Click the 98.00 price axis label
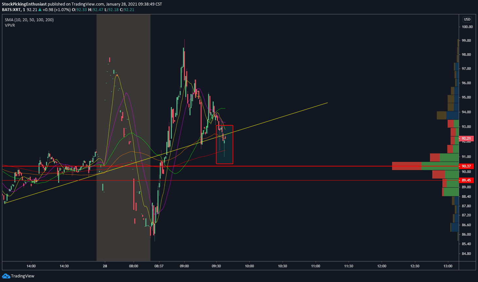Viewport: 478px width, 282px height. pos(466,55)
